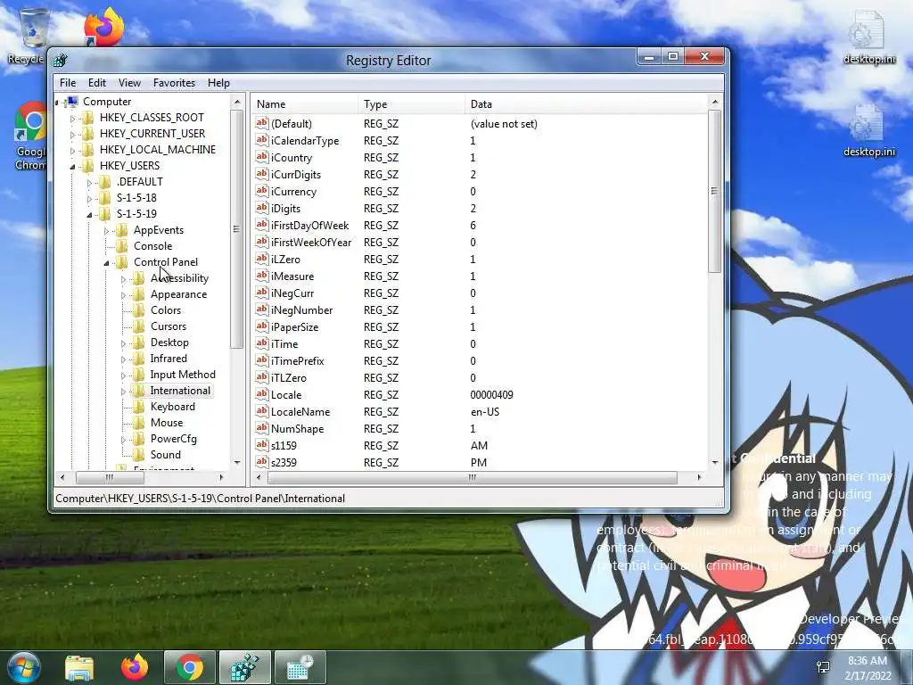This screenshot has height=685, width=913.
Task: Click the HKEY_USERS folder icon
Action: click(88, 165)
